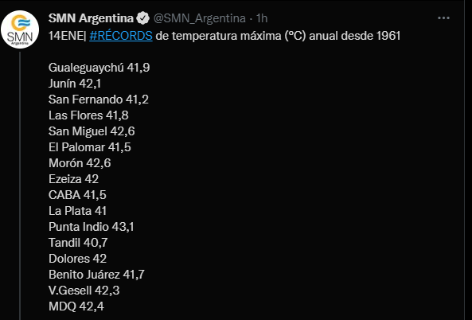Click the verified badge next to SMN Argentina
This screenshot has width=472, height=320.
(142, 18)
